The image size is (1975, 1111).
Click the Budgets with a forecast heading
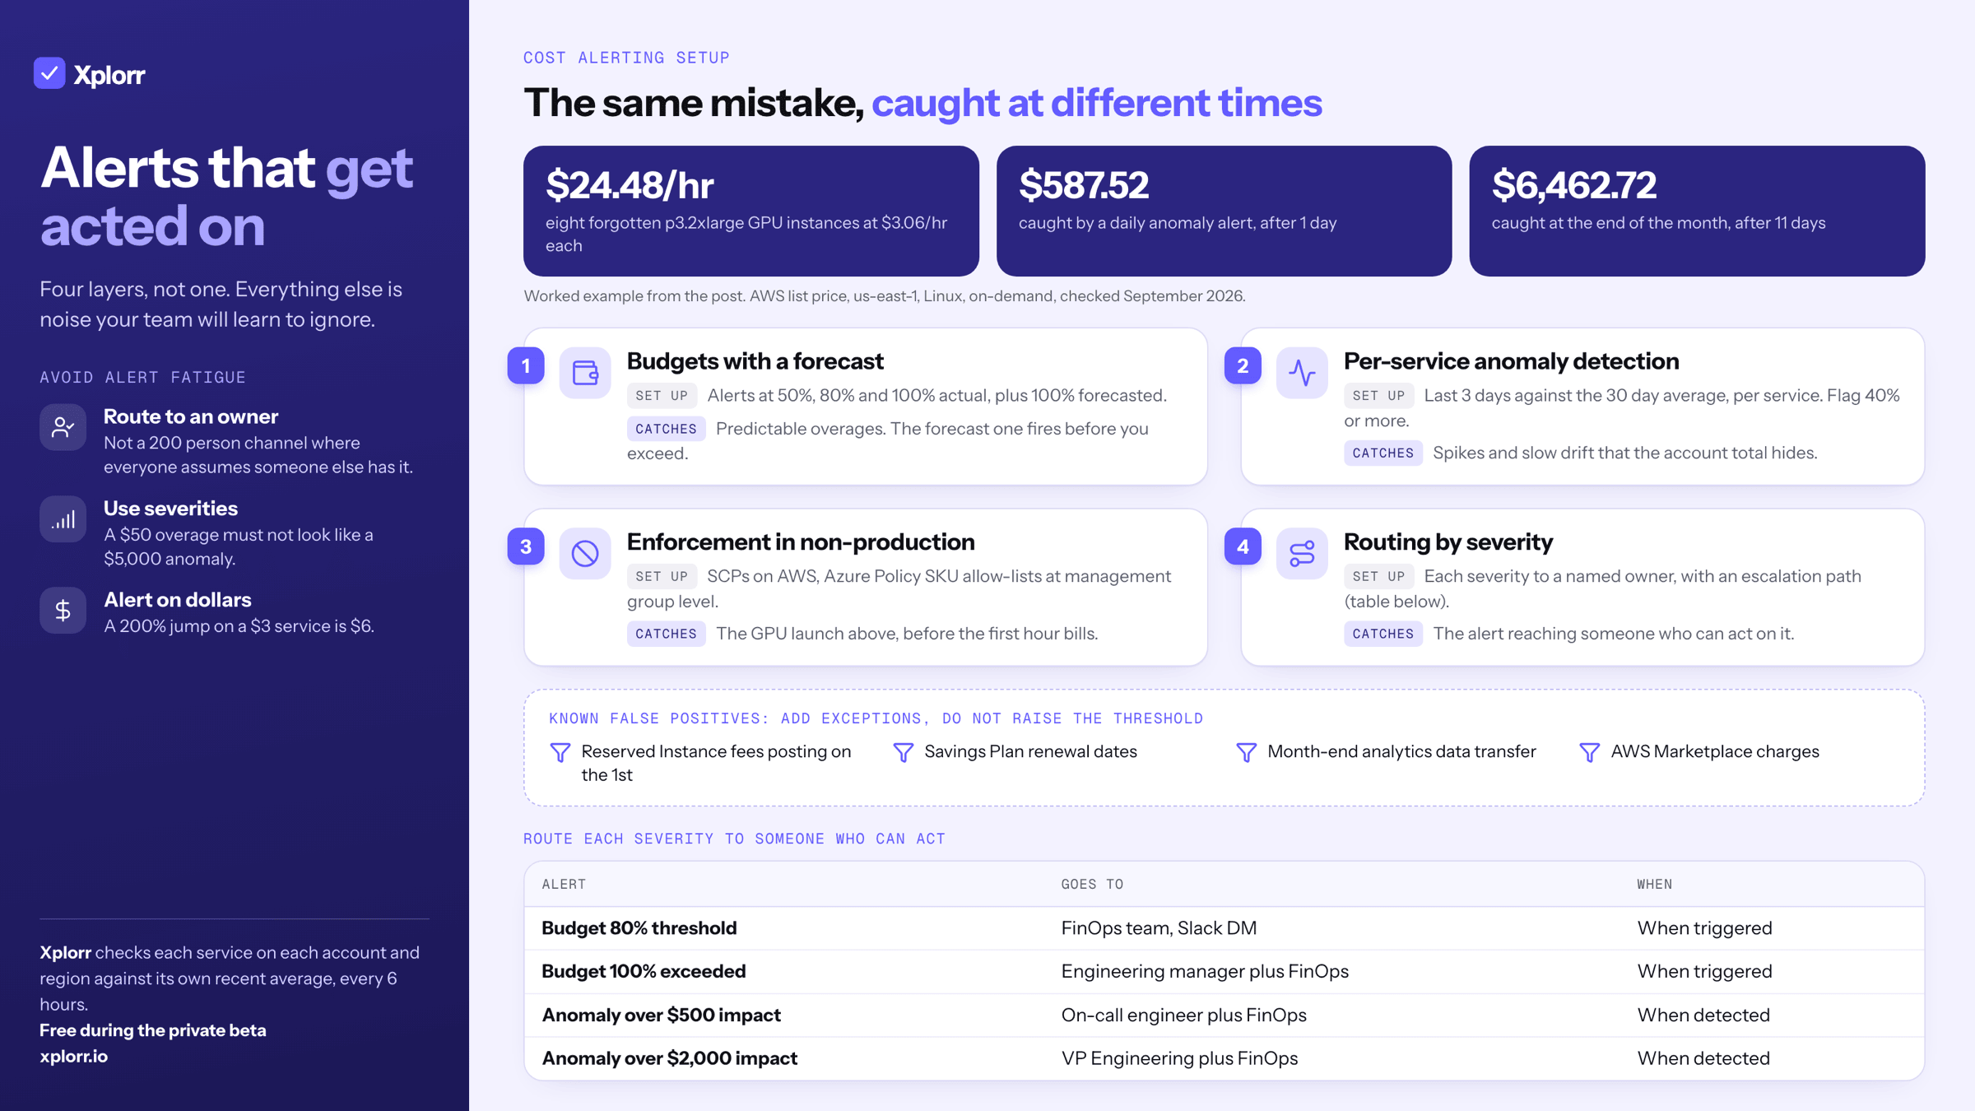755,361
